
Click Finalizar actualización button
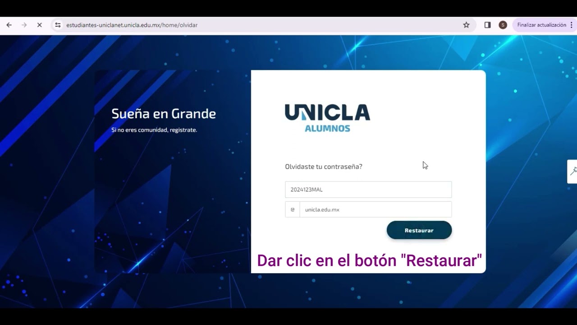click(x=541, y=25)
